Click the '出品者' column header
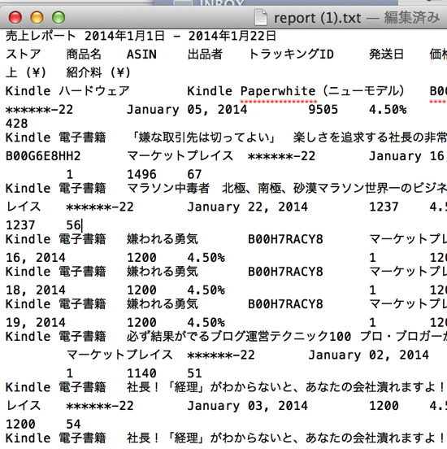Image resolution: width=447 pixels, height=449 pixels. 205,54
